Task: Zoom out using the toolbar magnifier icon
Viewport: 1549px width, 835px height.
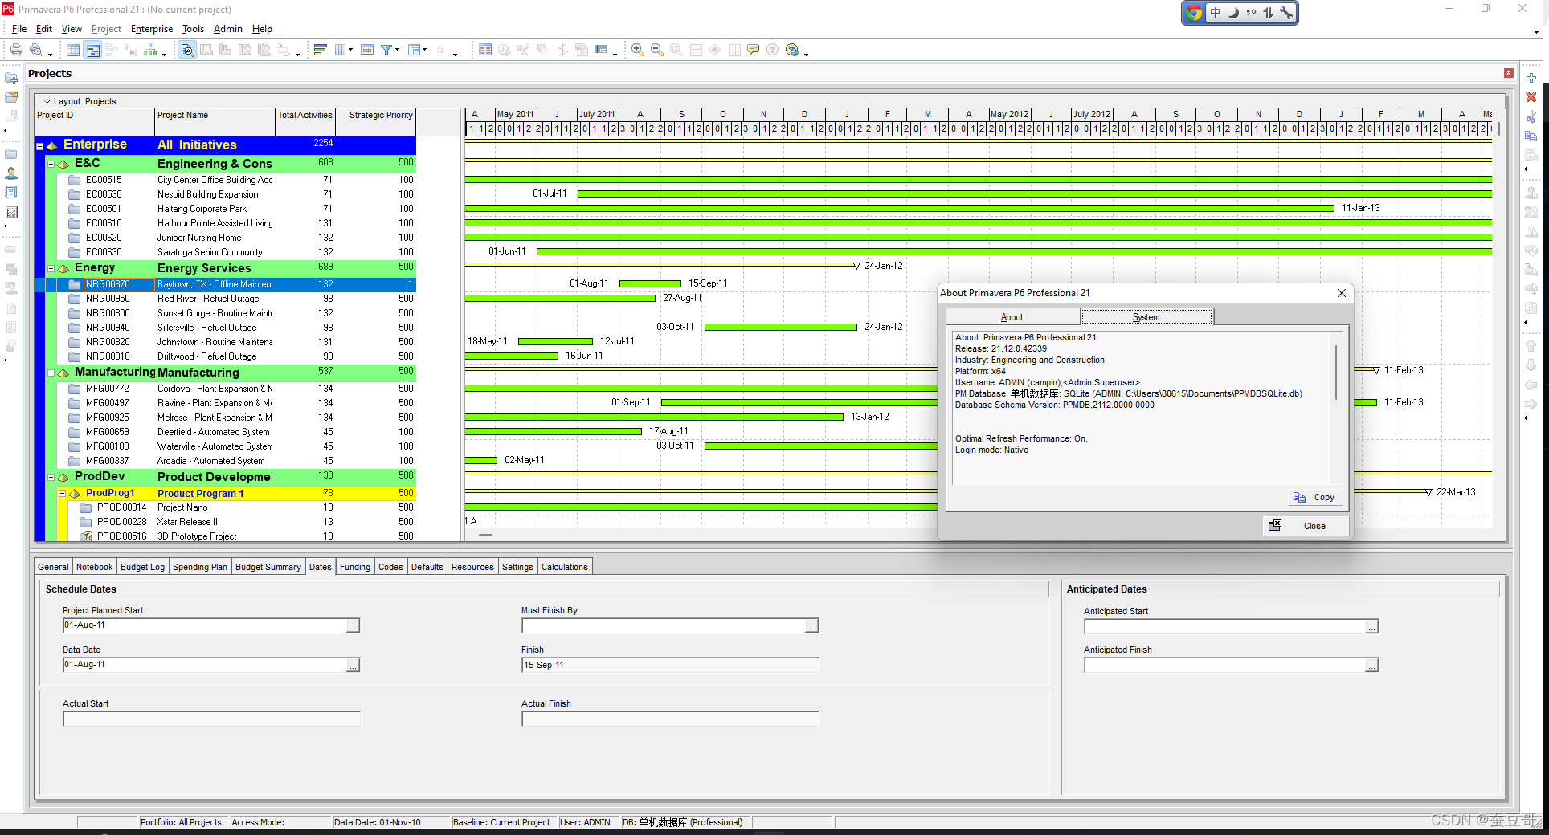Action: 656,49
